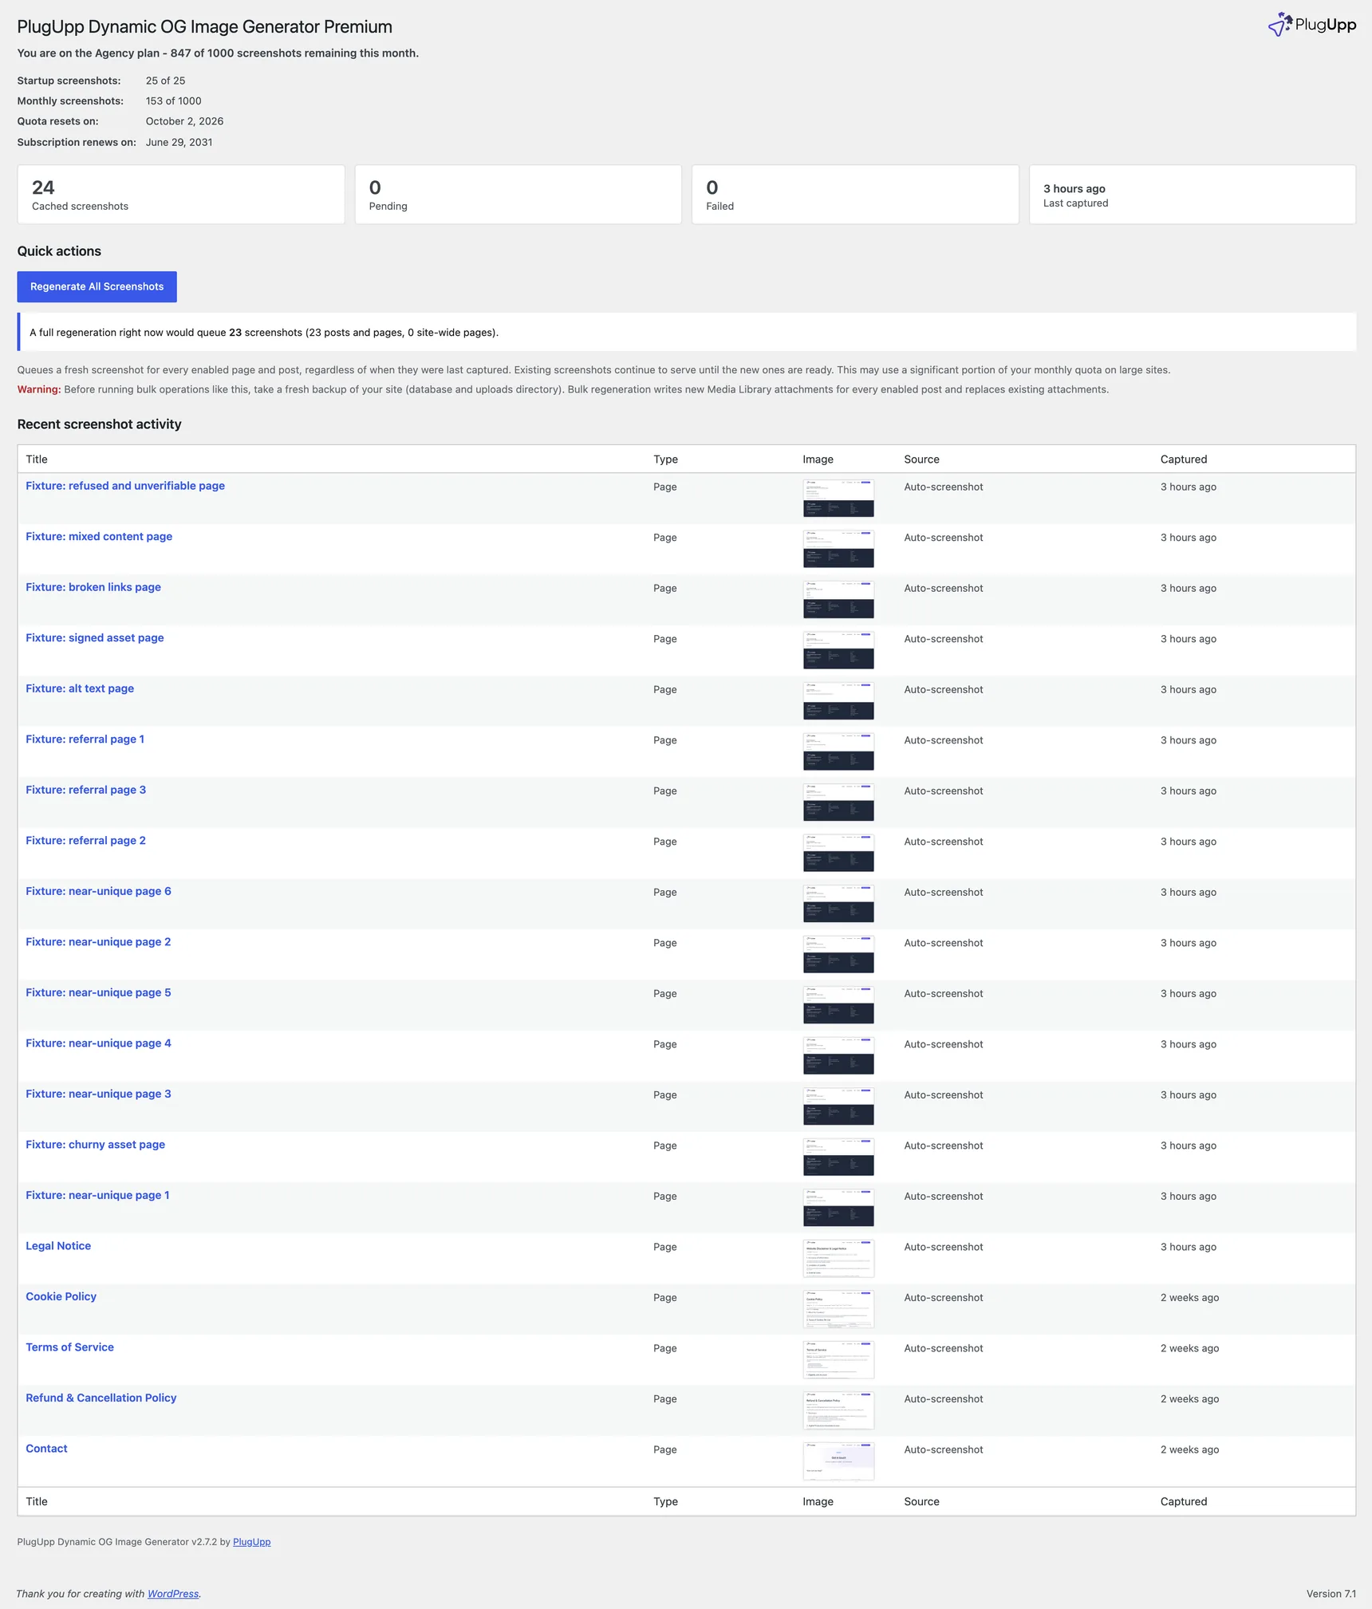This screenshot has height=1609, width=1372.
Task: Click the quota reset date October 2, 2026
Action: [x=184, y=121]
